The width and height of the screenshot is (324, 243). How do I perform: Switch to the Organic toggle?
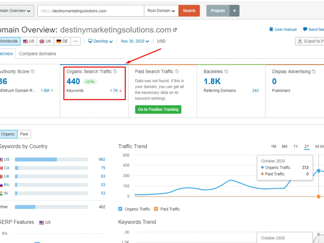[x=8, y=134]
